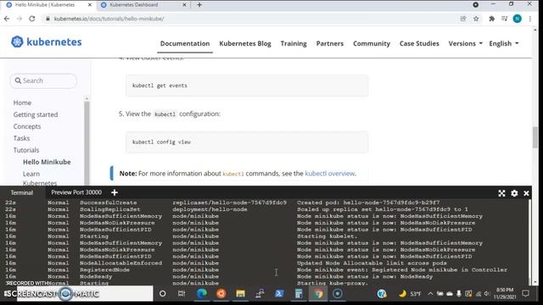Show hidden system tray icons
Viewport: 543px width, 305px height.
click(x=430, y=294)
